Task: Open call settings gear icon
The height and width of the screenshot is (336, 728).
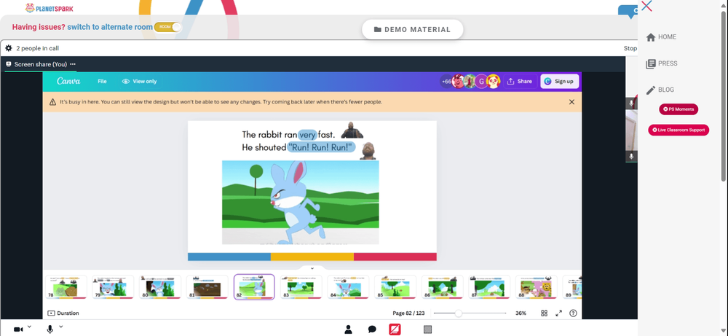Action: point(8,48)
